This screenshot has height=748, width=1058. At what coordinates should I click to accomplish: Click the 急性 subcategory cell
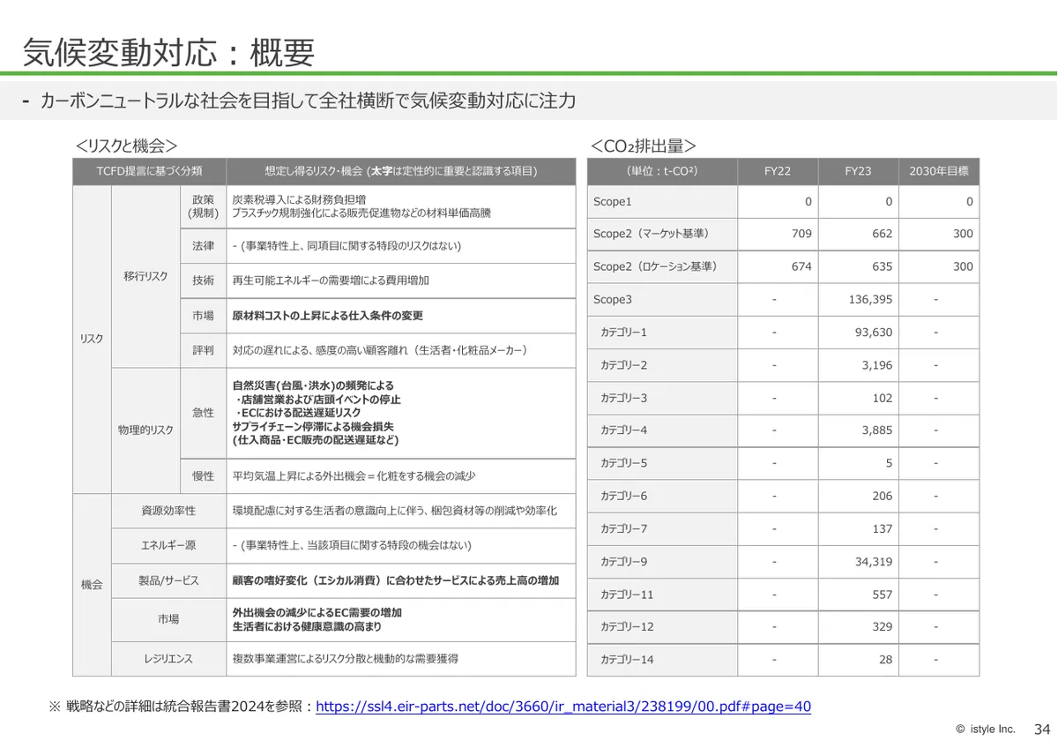pos(203,413)
